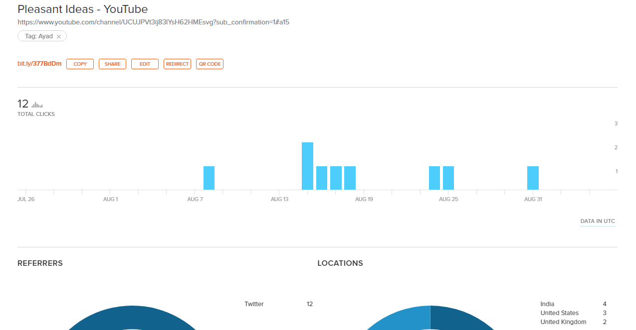Click the JUL 26 axis label
The width and height of the screenshot is (636, 330).
click(x=26, y=199)
